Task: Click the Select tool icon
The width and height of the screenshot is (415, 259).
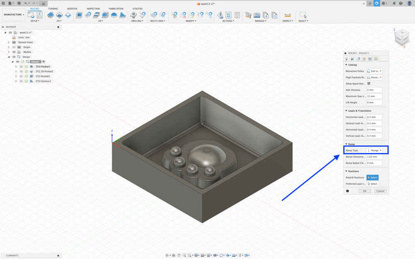Action: tap(303, 15)
